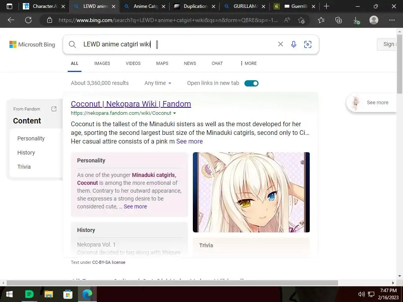The width and height of the screenshot is (403, 302).
Task: Open File Explorer from taskbar
Action: click(x=48, y=294)
